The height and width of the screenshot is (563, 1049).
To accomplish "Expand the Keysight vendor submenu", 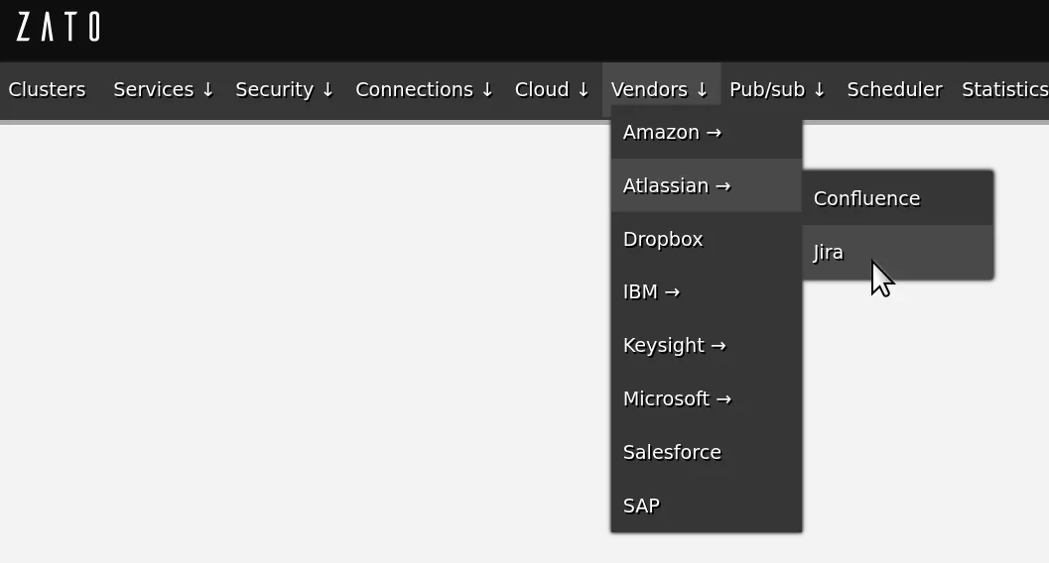I will (674, 346).
